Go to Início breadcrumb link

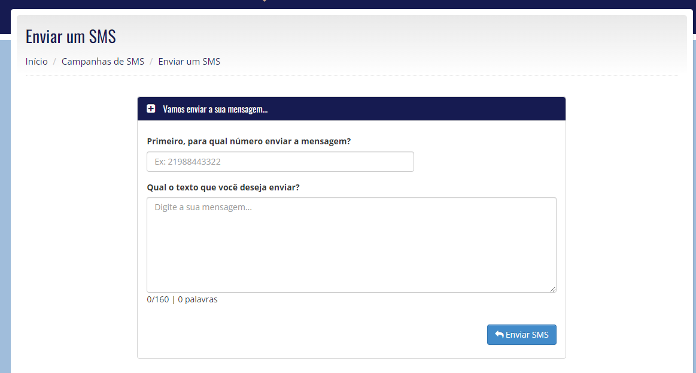37,61
